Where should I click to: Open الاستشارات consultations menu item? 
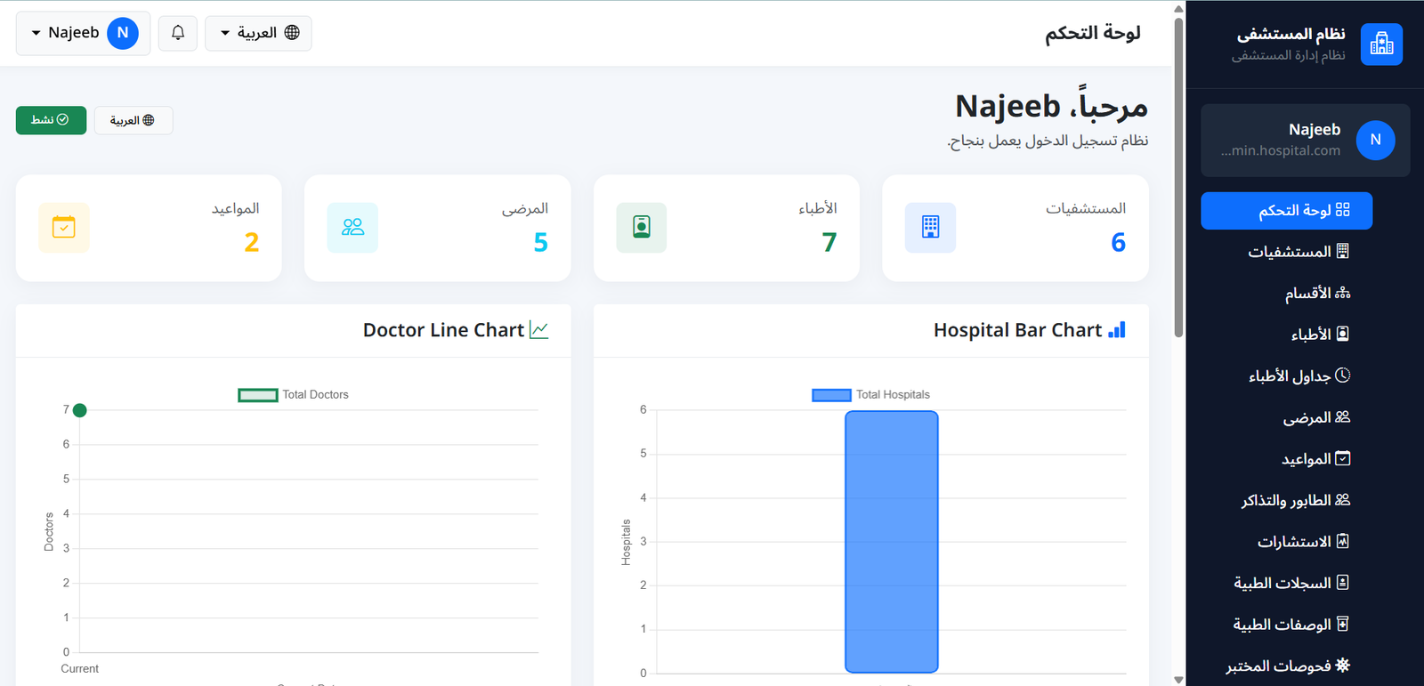tap(1286, 542)
